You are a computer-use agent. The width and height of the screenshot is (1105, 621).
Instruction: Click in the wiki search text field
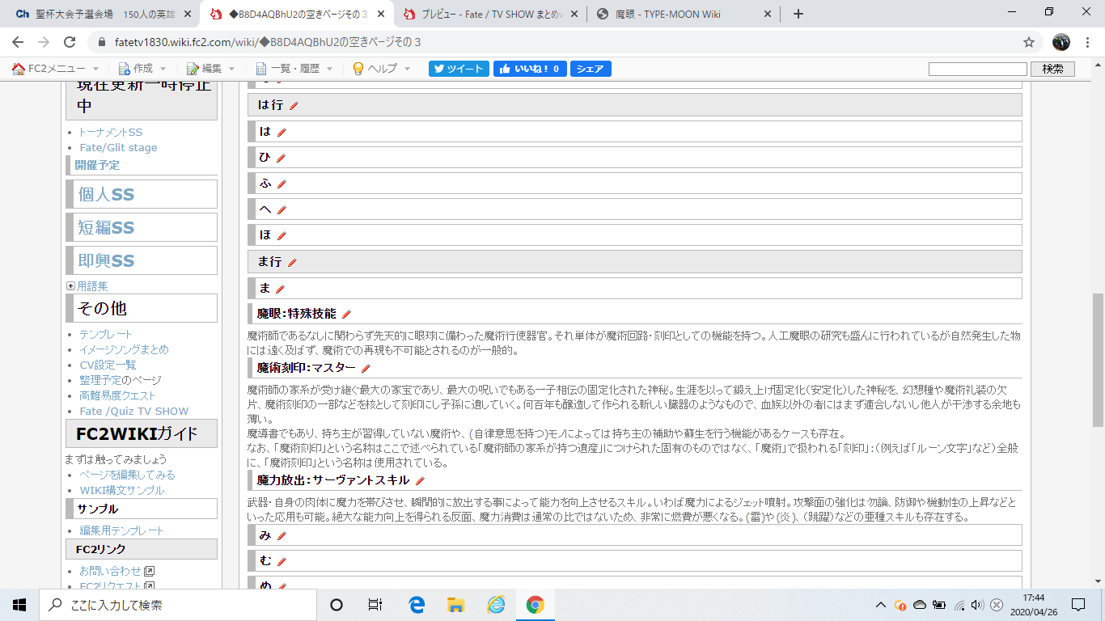point(977,70)
